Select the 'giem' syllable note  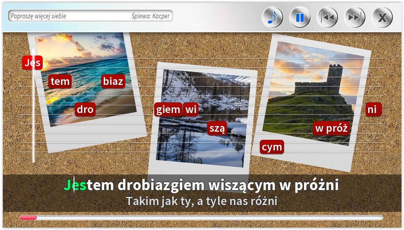(168, 109)
